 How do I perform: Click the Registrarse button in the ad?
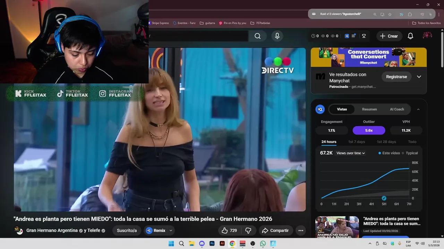[396, 77]
